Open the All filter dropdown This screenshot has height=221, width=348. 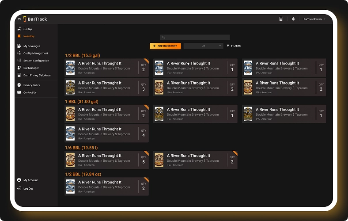tap(203, 46)
